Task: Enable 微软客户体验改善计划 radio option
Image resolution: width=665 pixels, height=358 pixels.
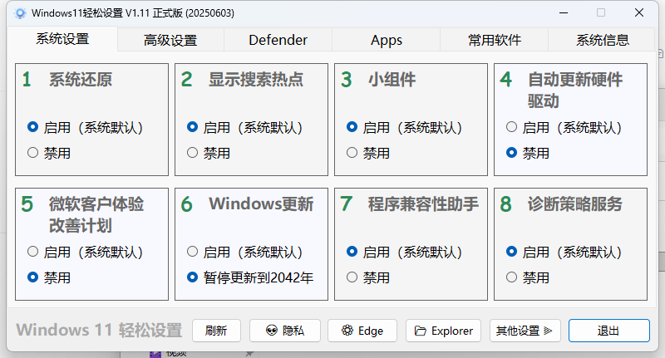Action: click(x=85, y=252)
